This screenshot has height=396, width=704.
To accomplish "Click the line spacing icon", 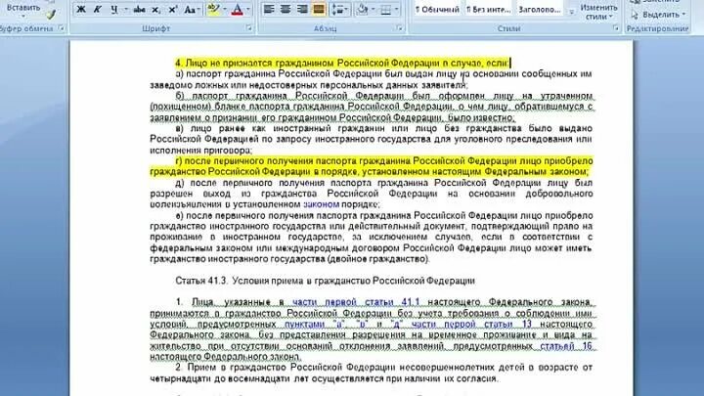I will (336, 9).
